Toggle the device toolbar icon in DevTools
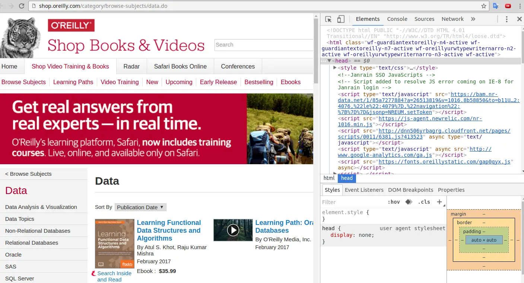This screenshot has height=283, width=524. click(x=341, y=19)
